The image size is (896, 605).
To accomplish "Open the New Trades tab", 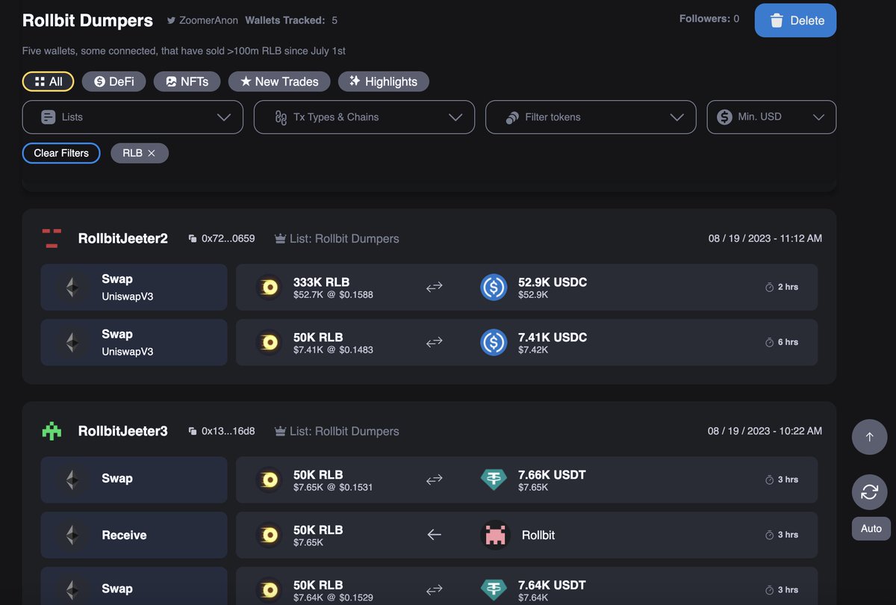I will tap(279, 81).
